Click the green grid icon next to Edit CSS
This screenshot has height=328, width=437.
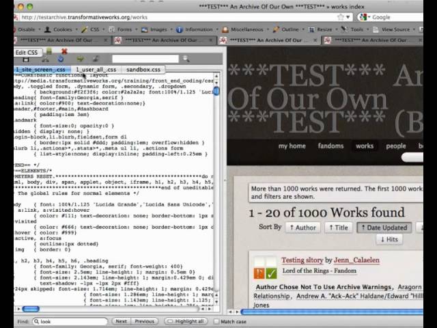click(x=49, y=51)
